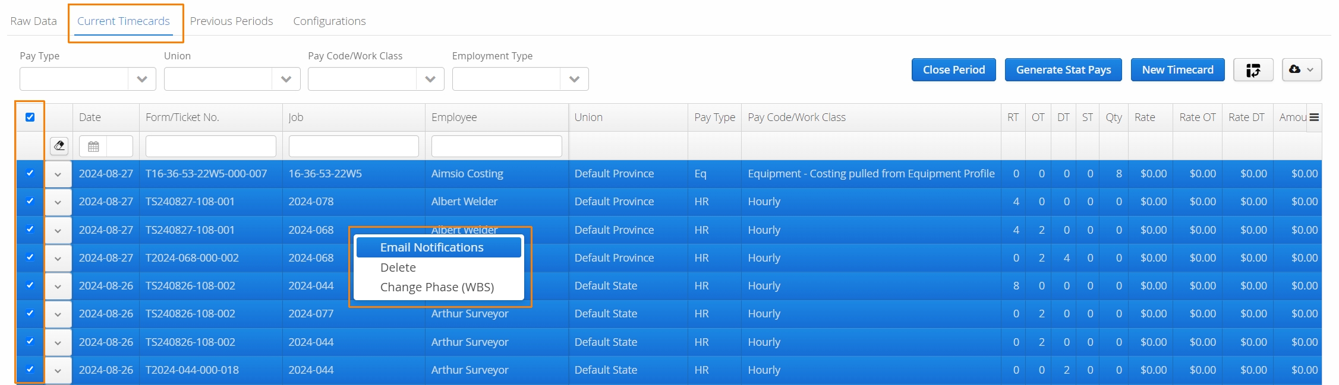Expand the Employment Type dropdown
Screen dimensions: 1339x385
click(x=574, y=79)
